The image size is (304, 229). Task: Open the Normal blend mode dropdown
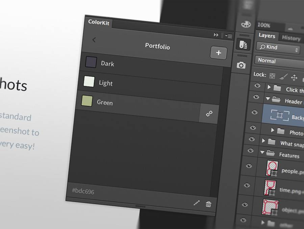point(279,62)
